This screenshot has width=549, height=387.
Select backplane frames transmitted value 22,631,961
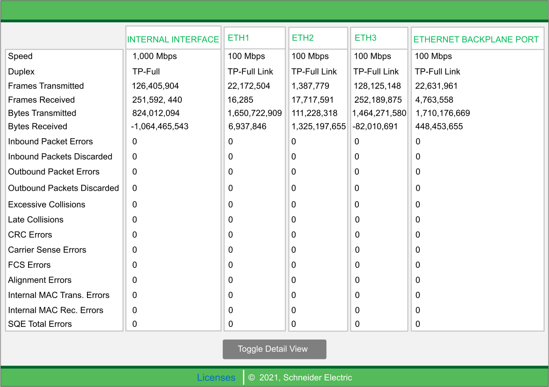tap(436, 86)
